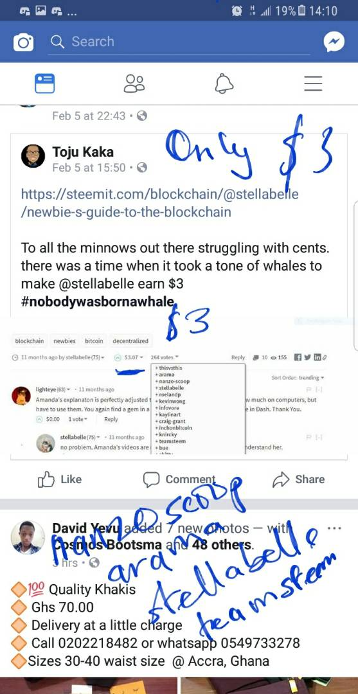The width and height of the screenshot is (358, 694).
Task: Open Toju Kaka's profile picture
Action: [x=33, y=156]
